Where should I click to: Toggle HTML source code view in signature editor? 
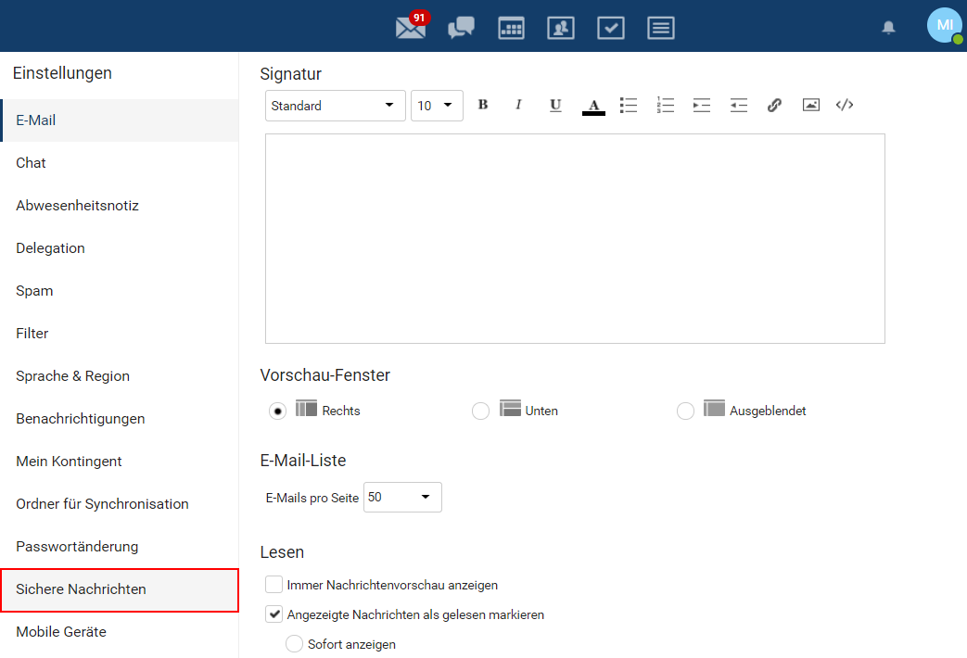[845, 106]
